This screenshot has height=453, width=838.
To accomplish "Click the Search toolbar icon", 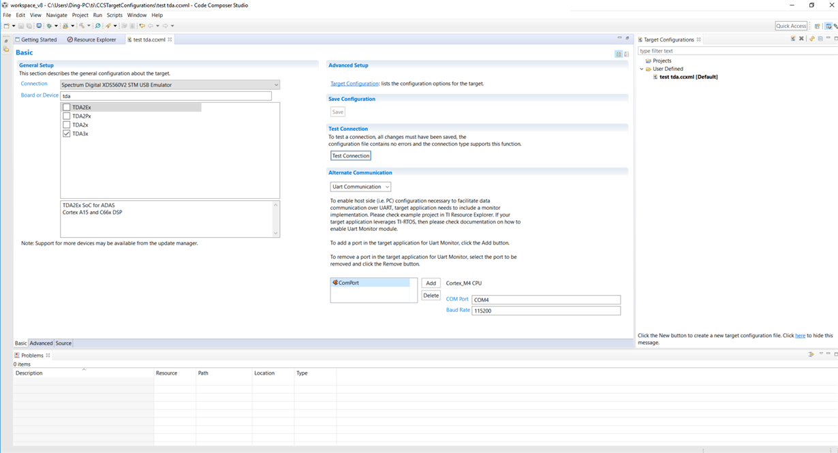I will [98, 26].
